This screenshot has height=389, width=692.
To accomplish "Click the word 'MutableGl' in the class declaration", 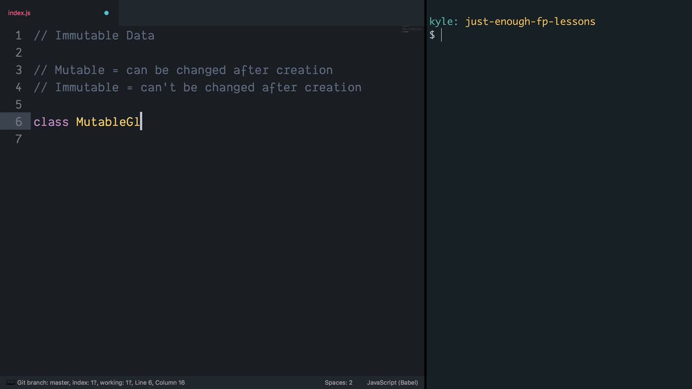I will [108, 122].
